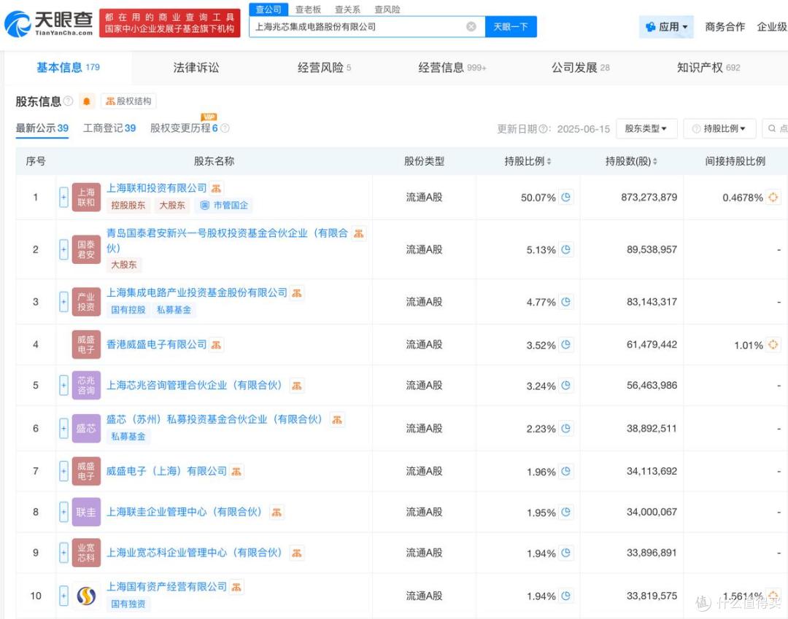Viewport: 788px width, 619px height.
Task: Open the pie chart icon beside 1.96%
Action: 566,472
